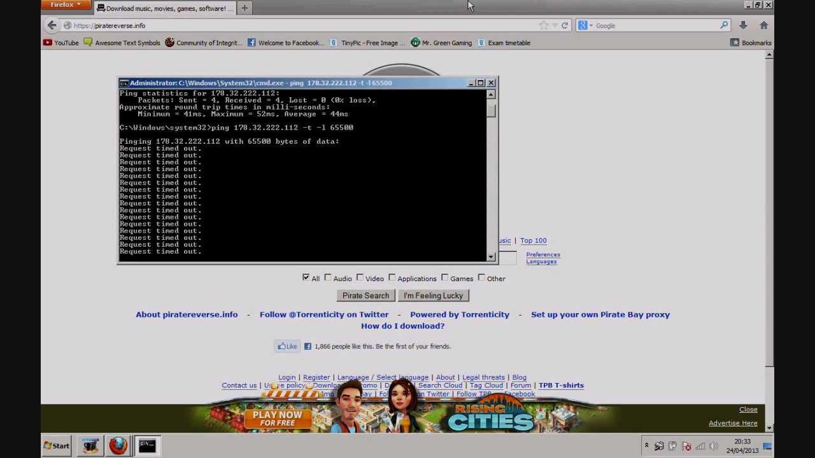Open the Preferences link
The image size is (815, 458).
coord(543,254)
